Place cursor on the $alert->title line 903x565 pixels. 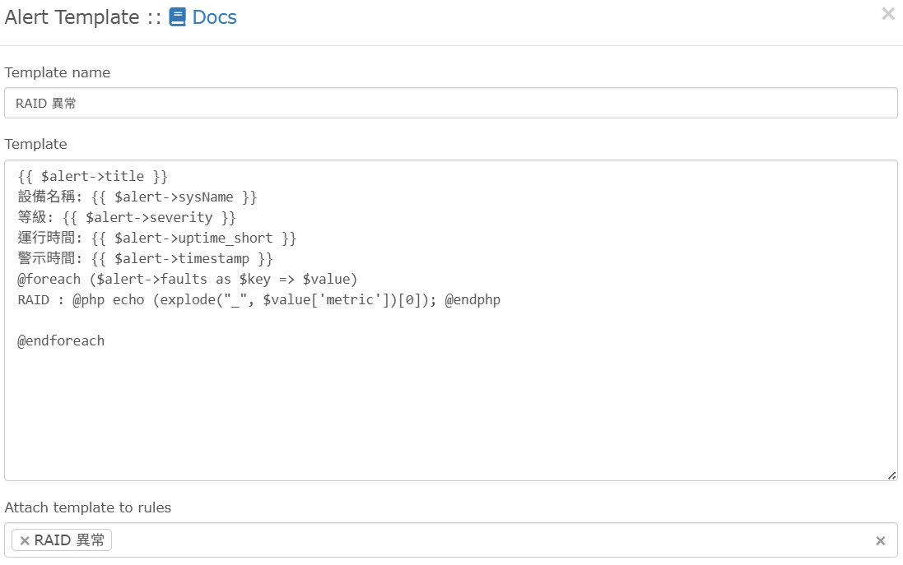(x=93, y=176)
